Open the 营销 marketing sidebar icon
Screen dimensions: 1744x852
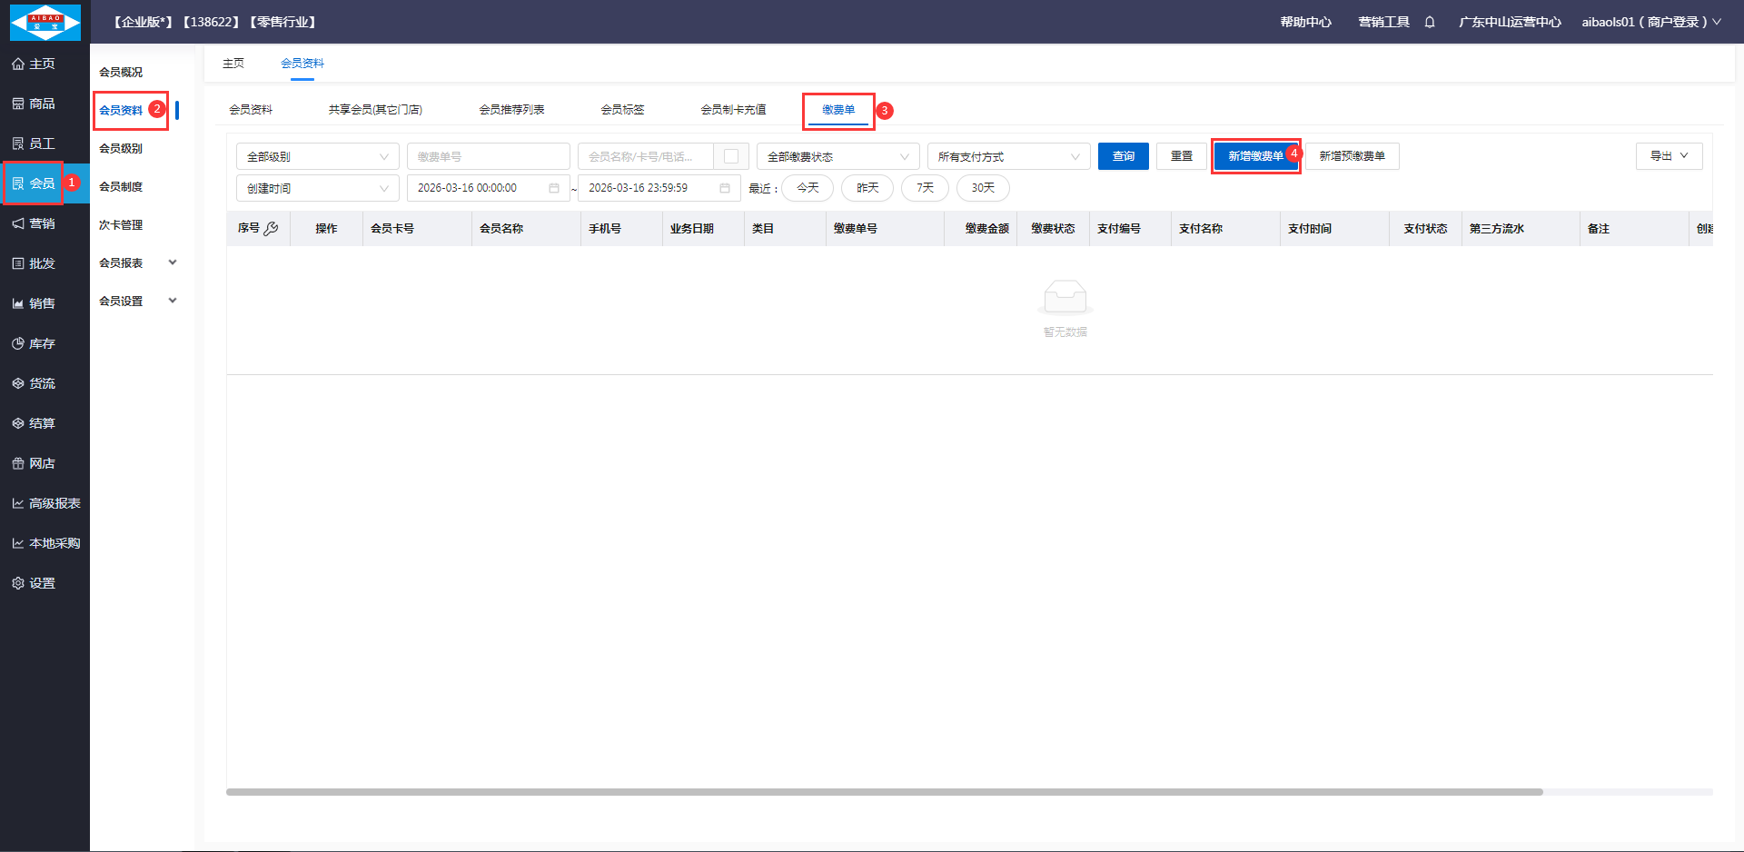[x=18, y=223]
